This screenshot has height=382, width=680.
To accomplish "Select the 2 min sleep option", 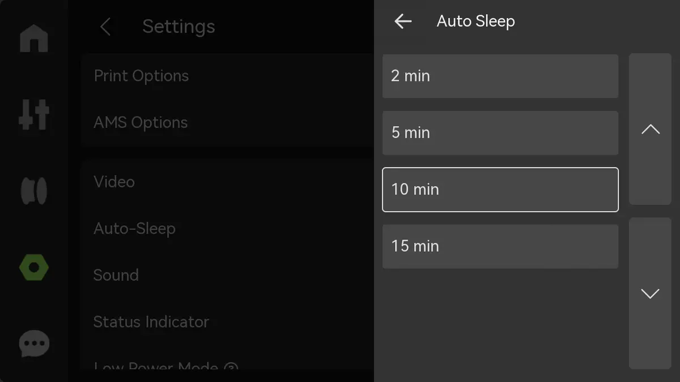I will [500, 76].
